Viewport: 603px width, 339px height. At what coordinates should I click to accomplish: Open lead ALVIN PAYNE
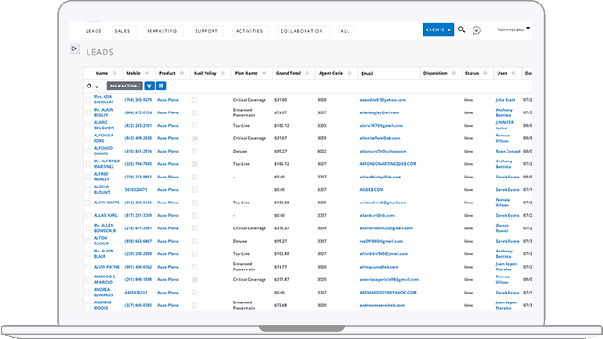pyautogui.click(x=106, y=267)
